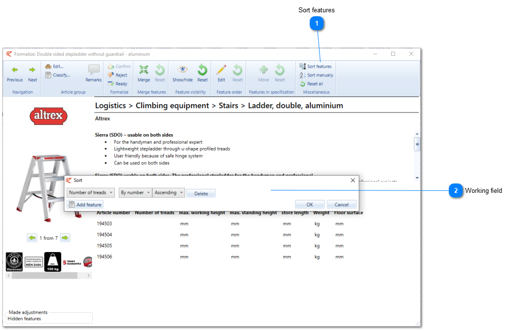Click the Reject formalize option
The image size is (510, 331).
(117, 75)
